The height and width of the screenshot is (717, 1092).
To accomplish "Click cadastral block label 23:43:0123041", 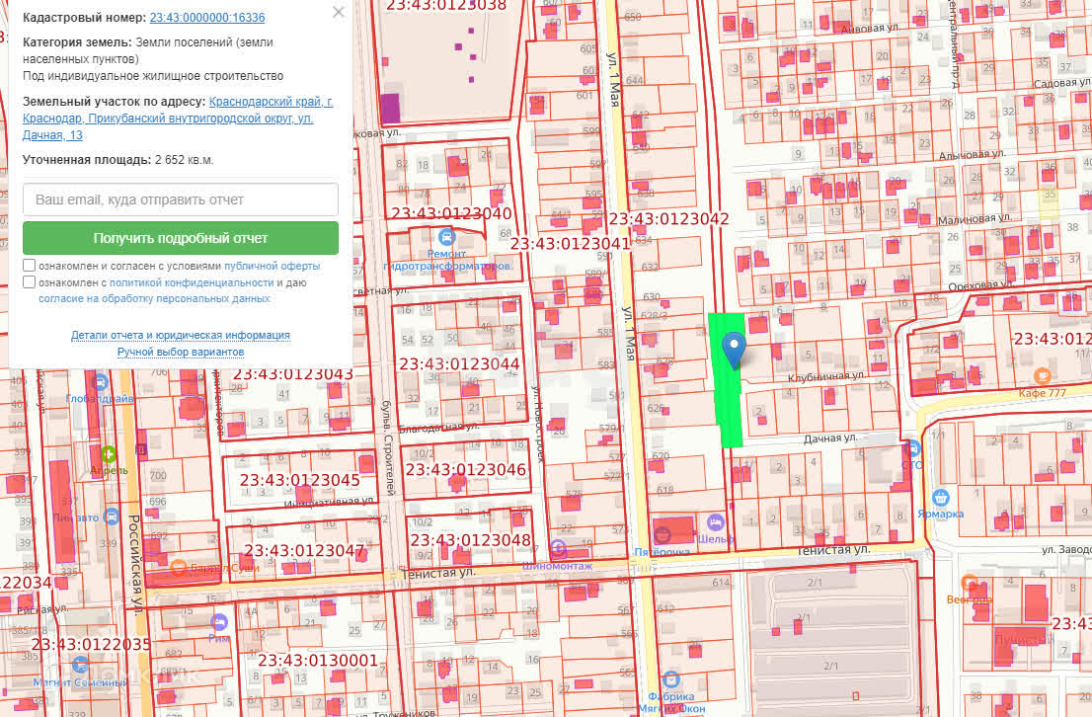I will 570,244.
